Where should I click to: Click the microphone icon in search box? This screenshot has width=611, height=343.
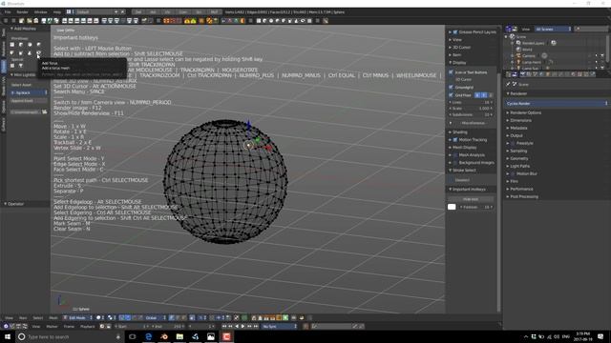(x=118, y=336)
